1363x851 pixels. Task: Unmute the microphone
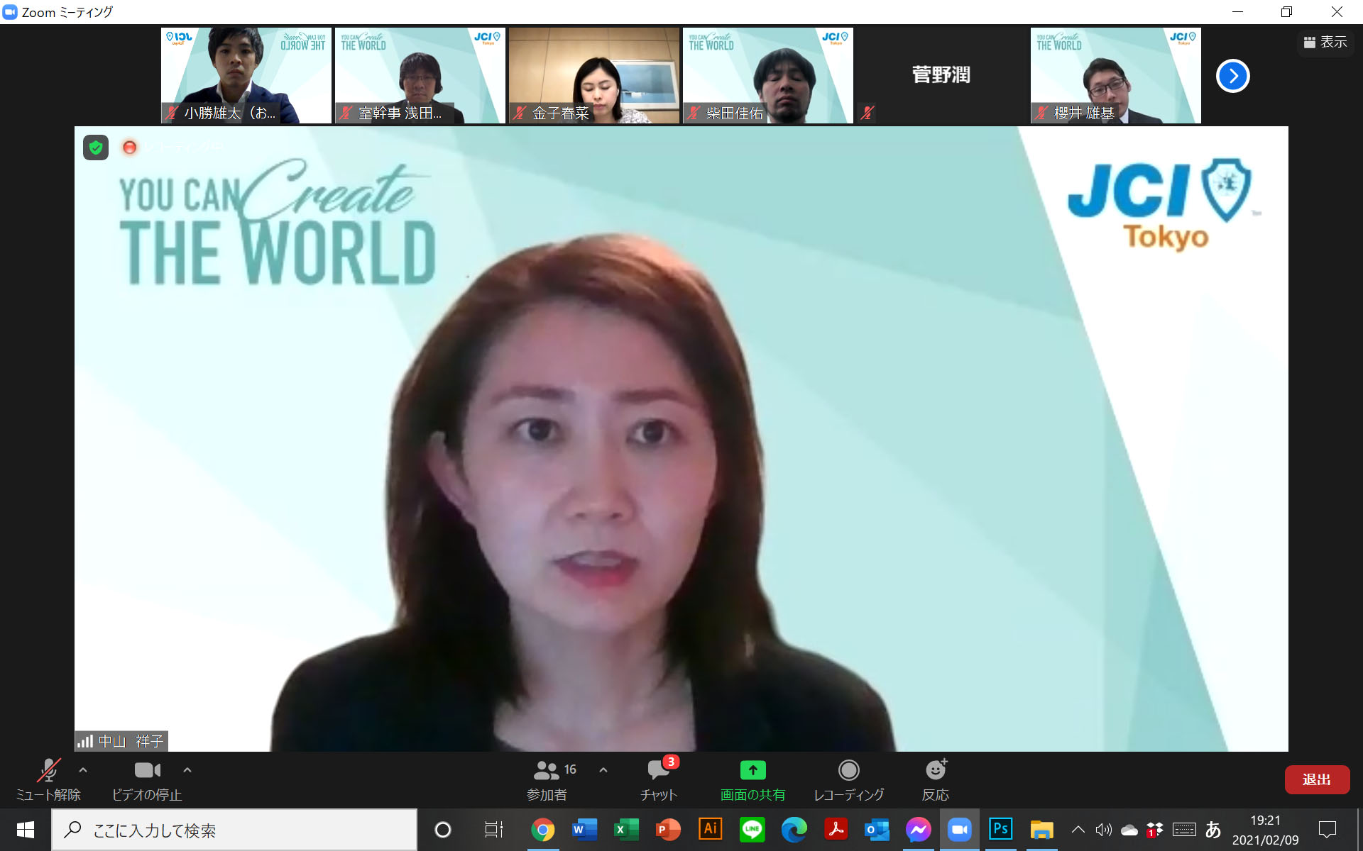coord(48,779)
